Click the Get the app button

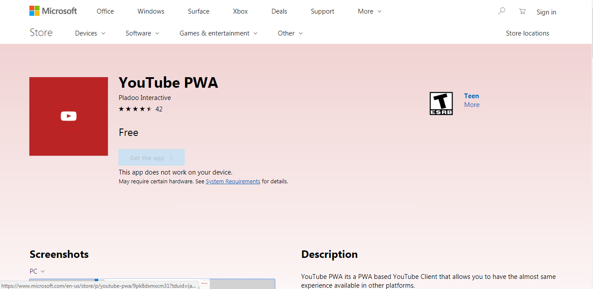[151, 158]
